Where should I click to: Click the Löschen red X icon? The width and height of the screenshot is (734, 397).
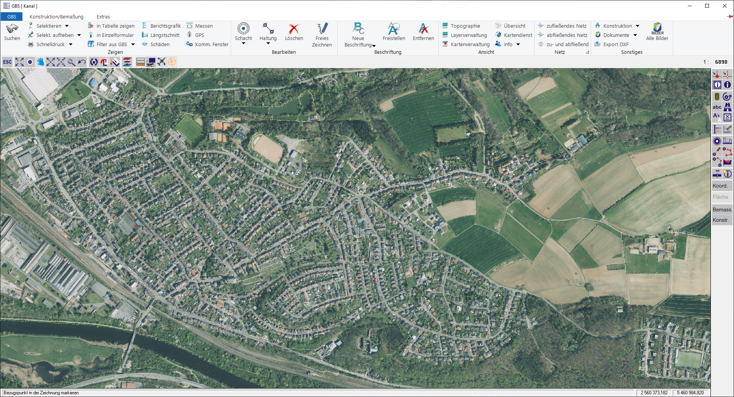294,29
